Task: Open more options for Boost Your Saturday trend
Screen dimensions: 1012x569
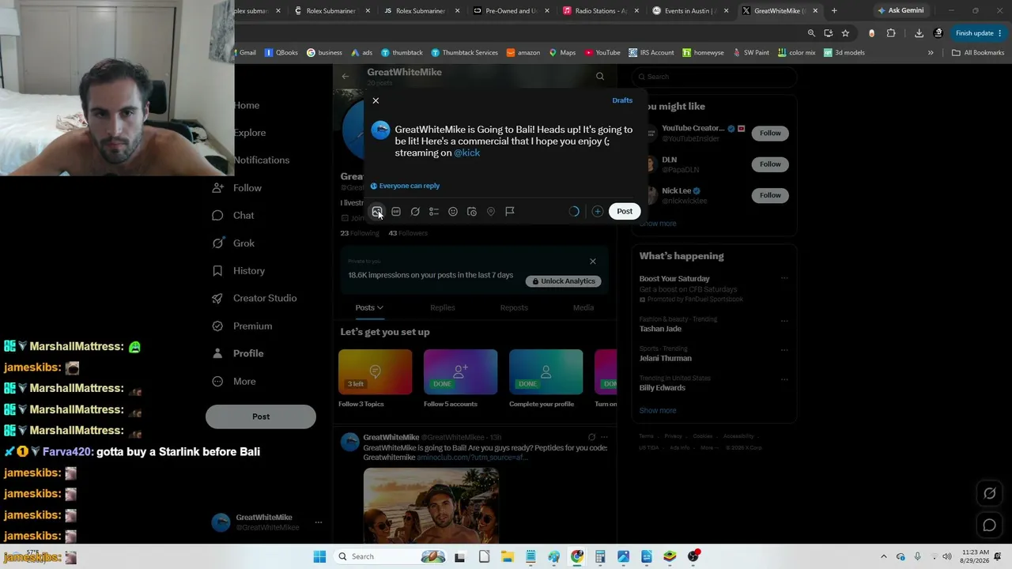Action: tap(784, 278)
